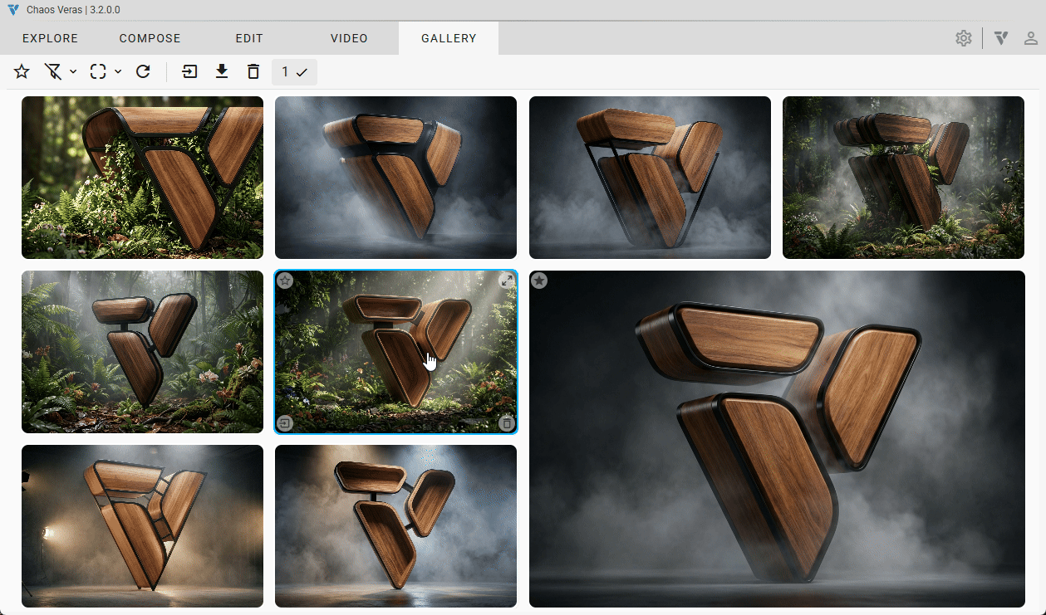Screen dimensions: 1046x615
Task: Toggle the favorite star on the highlighted forest image
Action: point(285,281)
